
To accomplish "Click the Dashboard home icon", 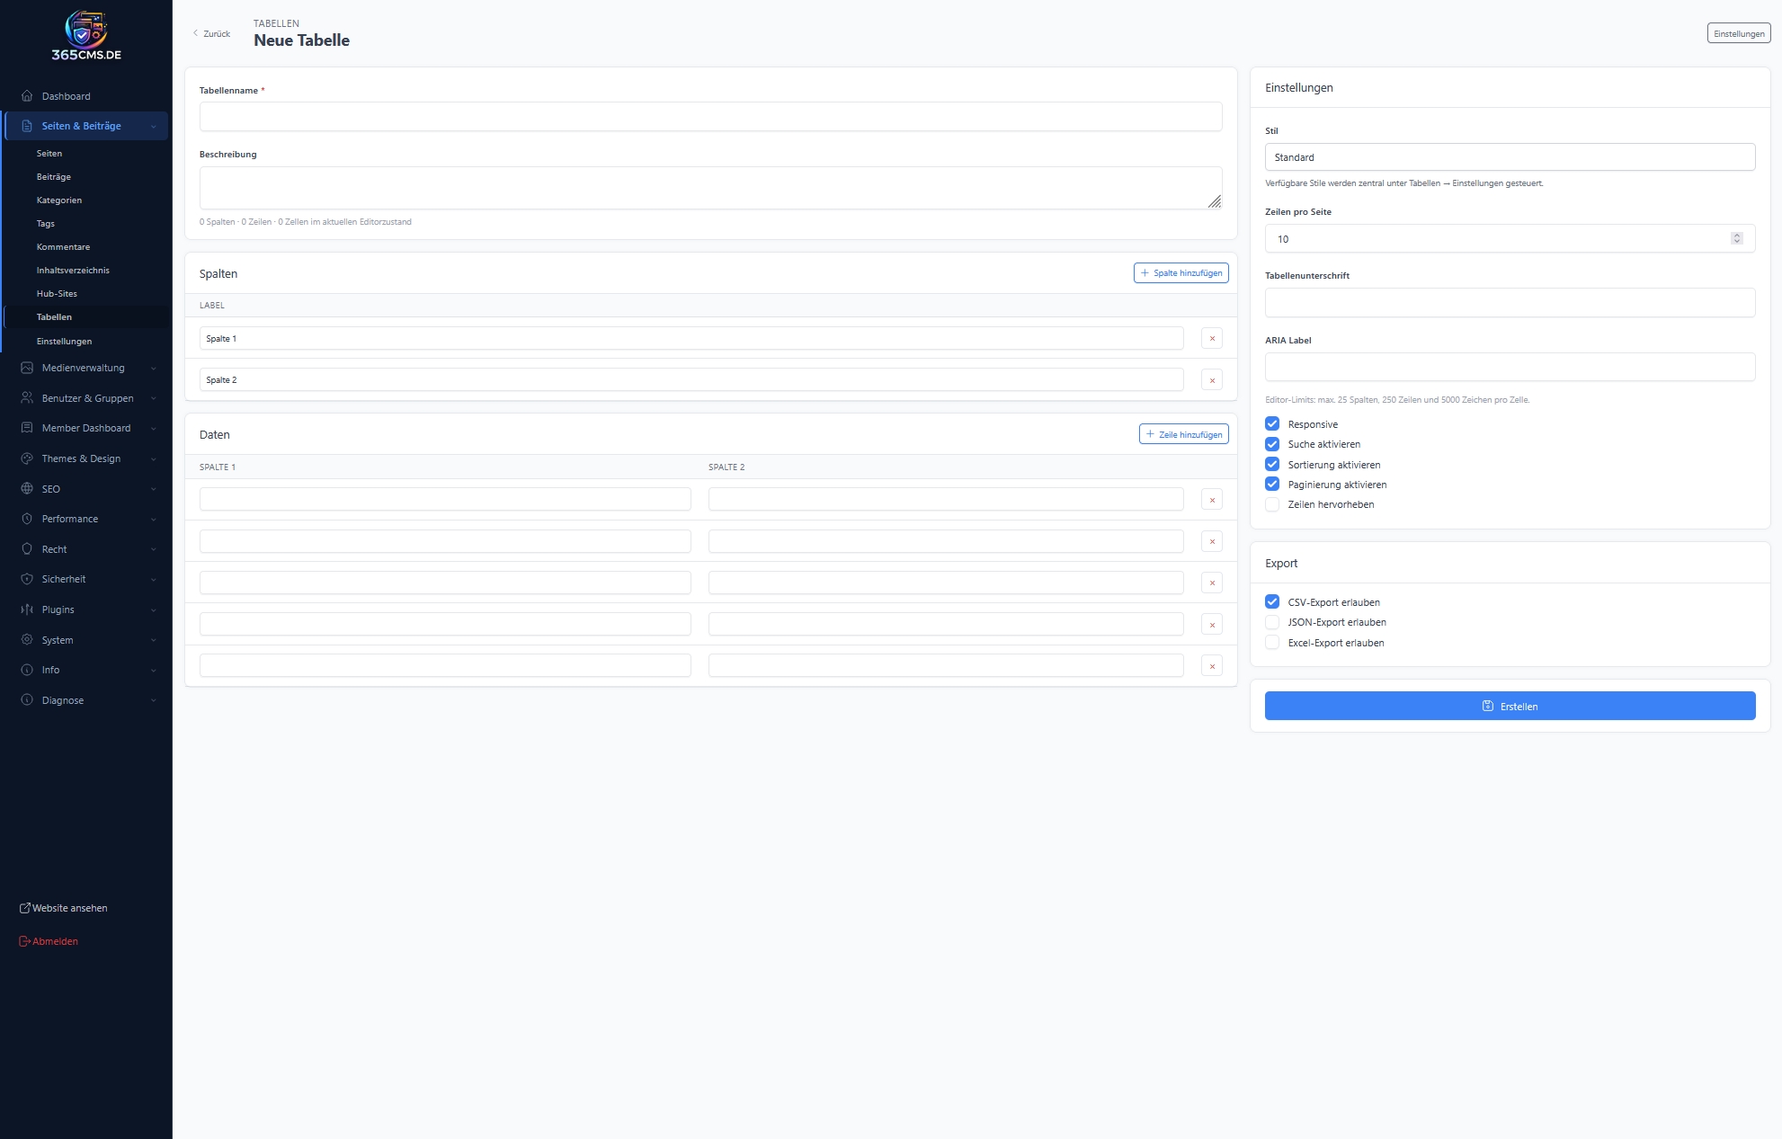I will coord(27,96).
